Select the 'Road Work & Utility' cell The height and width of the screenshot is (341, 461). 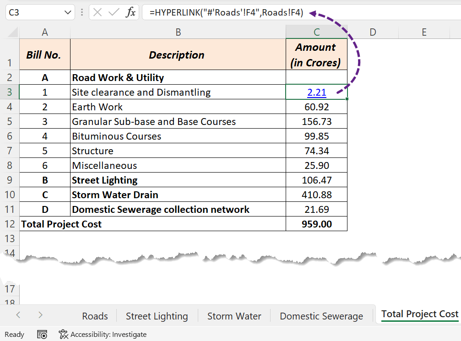178,77
